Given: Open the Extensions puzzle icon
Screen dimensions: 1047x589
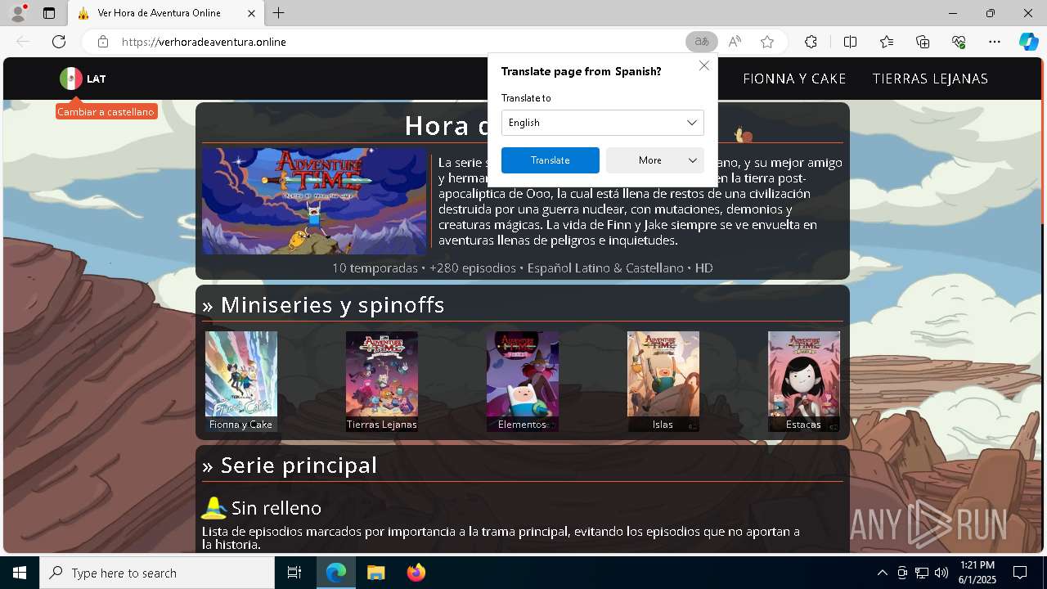Looking at the screenshot, I should coord(811,42).
